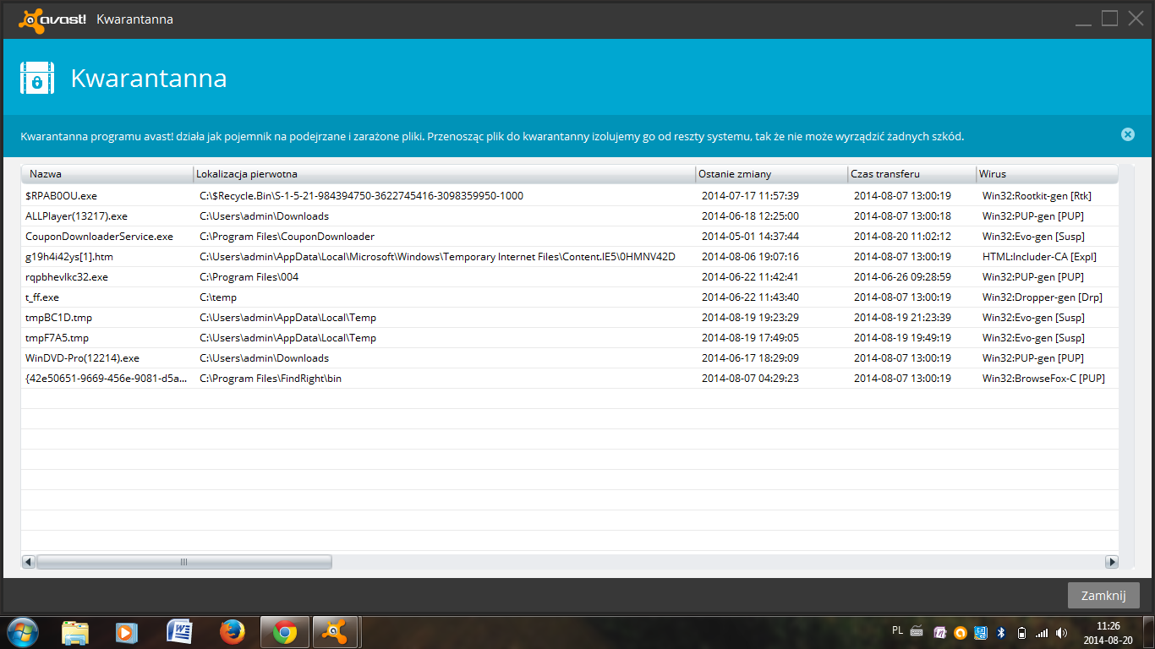Click the horizontal scrollbar right arrow

pyautogui.click(x=1111, y=562)
